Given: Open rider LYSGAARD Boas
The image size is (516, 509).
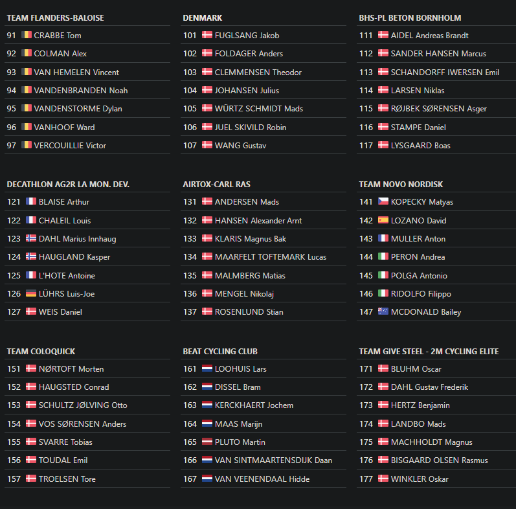Looking at the screenshot, I should [x=421, y=146].
